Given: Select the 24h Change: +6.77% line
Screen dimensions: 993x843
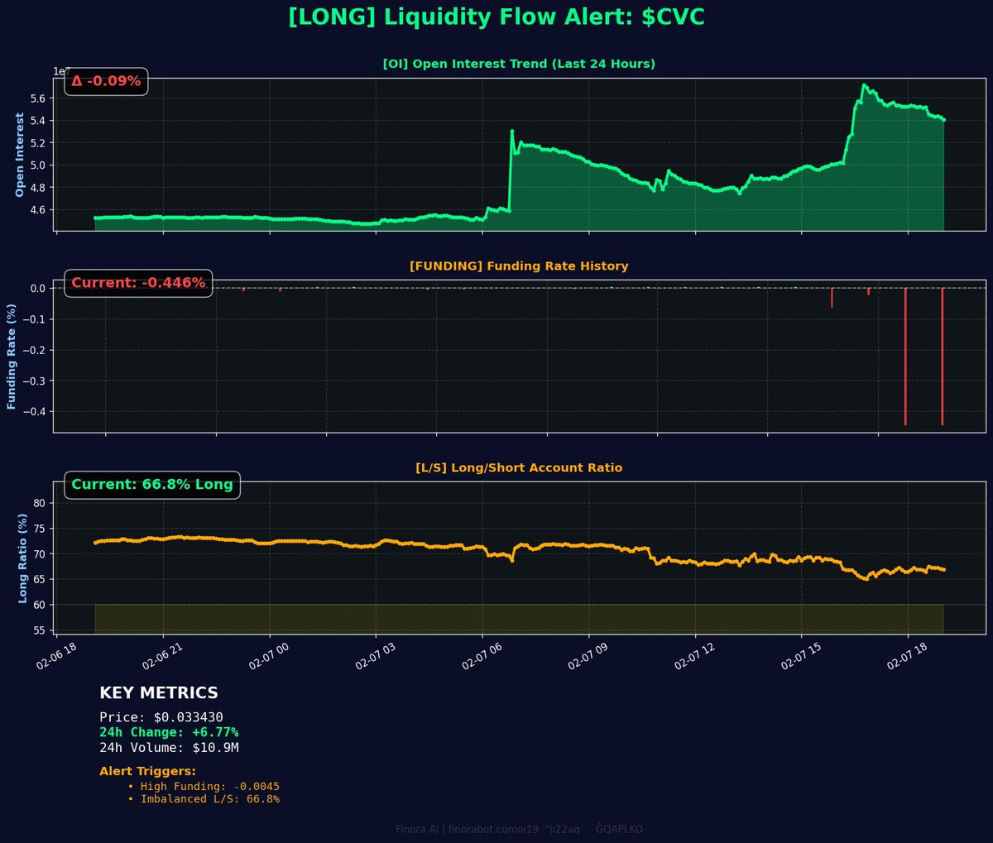Looking at the screenshot, I should [169, 732].
